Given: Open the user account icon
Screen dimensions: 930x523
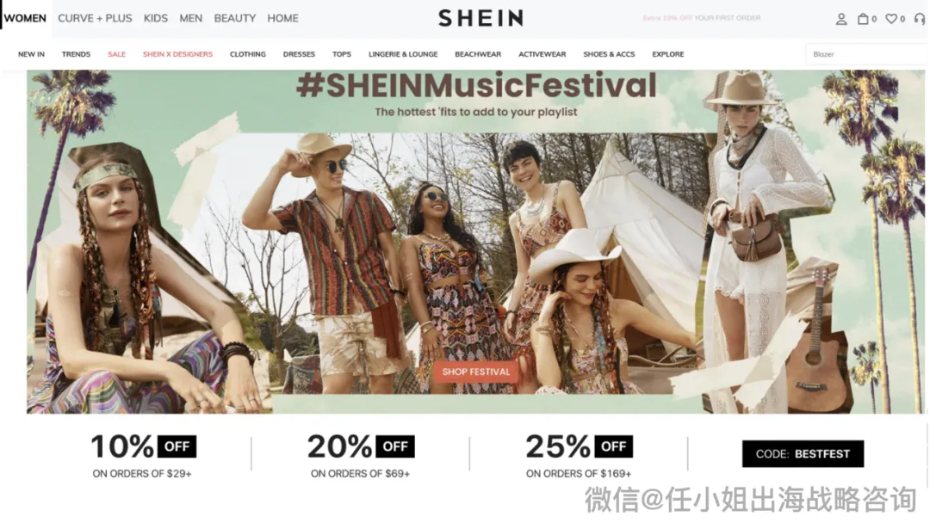Looking at the screenshot, I should click(841, 19).
